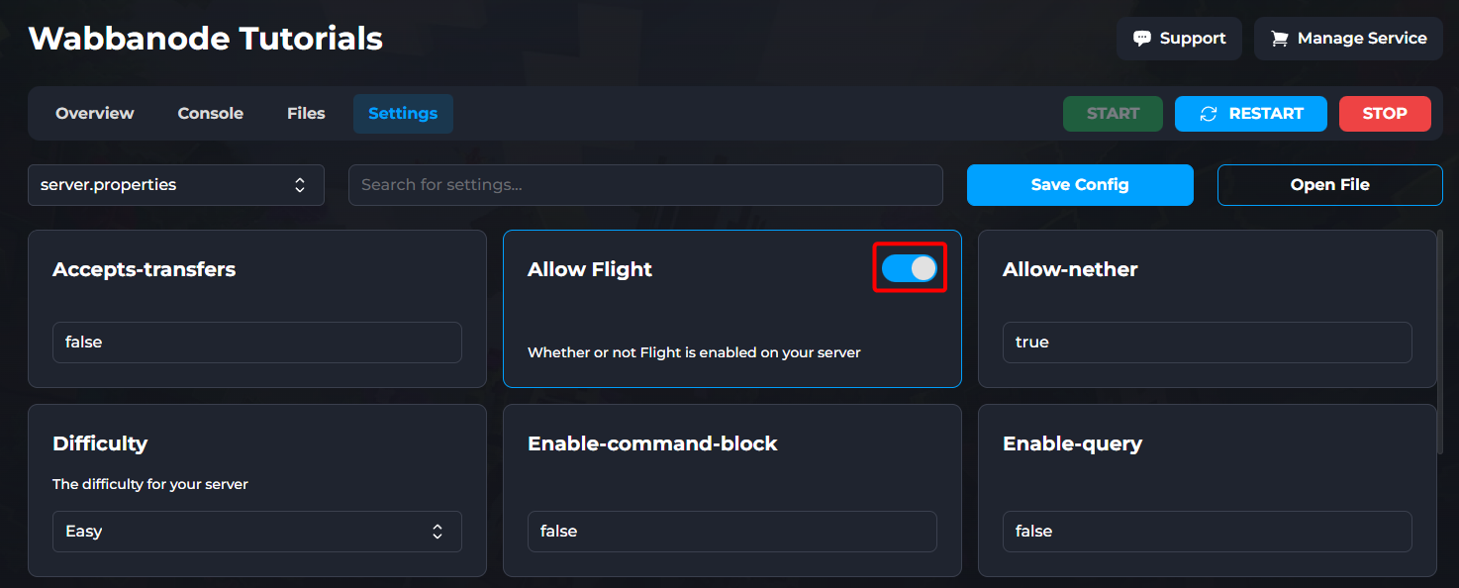
Task: Click the refresh icon inside the RESTART button
Action: (x=1208, y=113)
